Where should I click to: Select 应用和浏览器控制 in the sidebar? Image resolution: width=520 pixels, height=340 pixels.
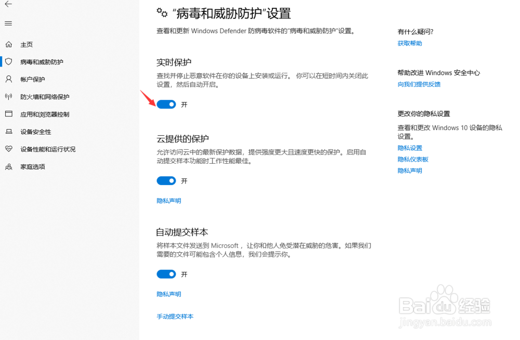click(45, 114)
